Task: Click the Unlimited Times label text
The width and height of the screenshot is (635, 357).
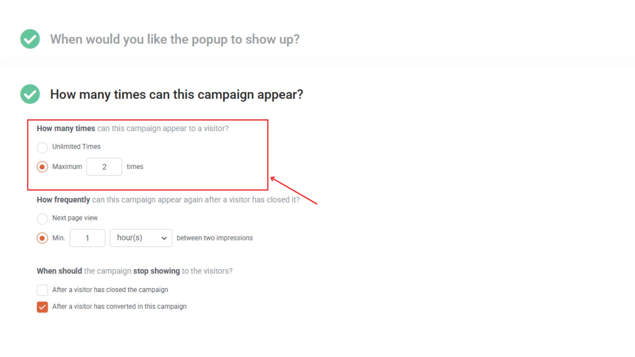Action: coord(76,146)
